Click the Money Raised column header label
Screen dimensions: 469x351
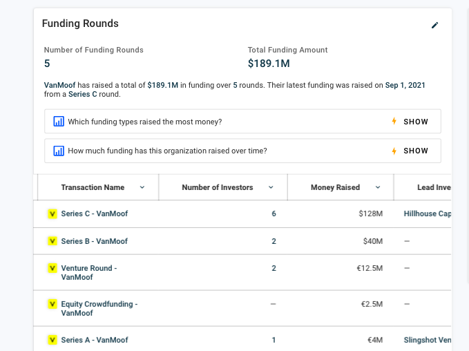click(335, 187)
